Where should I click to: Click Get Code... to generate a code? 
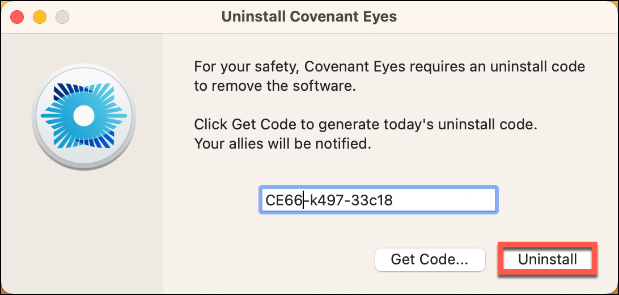tap(430, 259)
